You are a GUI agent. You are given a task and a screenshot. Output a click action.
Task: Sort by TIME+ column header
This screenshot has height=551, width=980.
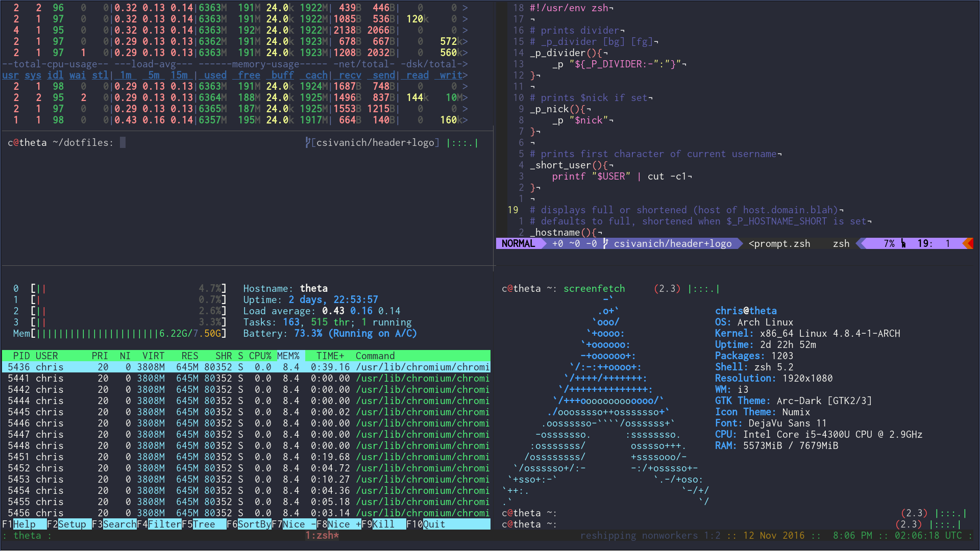[x=330, y=356]
